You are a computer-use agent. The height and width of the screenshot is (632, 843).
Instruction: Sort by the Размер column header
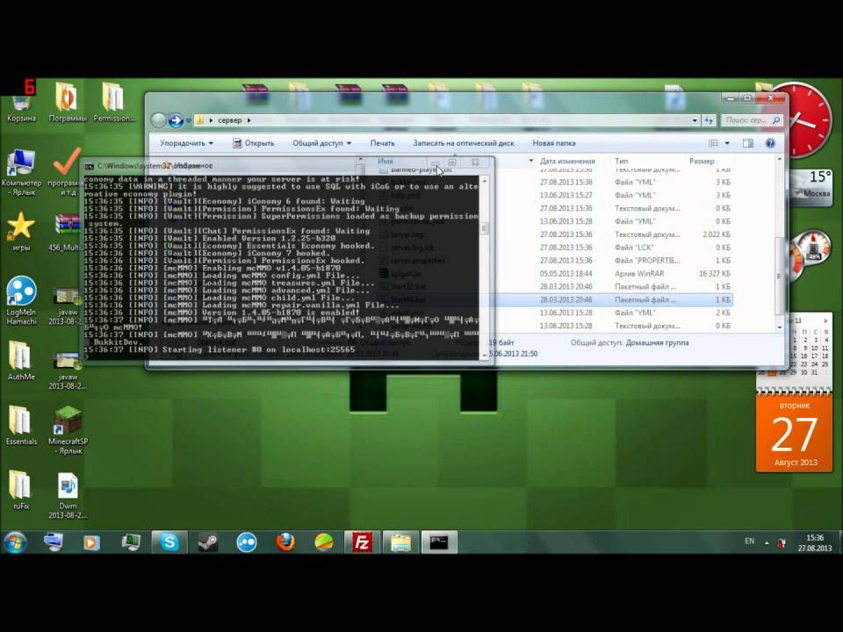[x=702, y=161]
